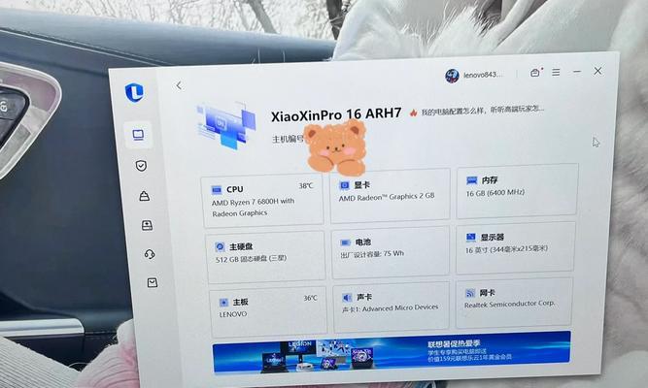Open the 电池 battery card
648x388 pixels.
[x=391, y=252]
